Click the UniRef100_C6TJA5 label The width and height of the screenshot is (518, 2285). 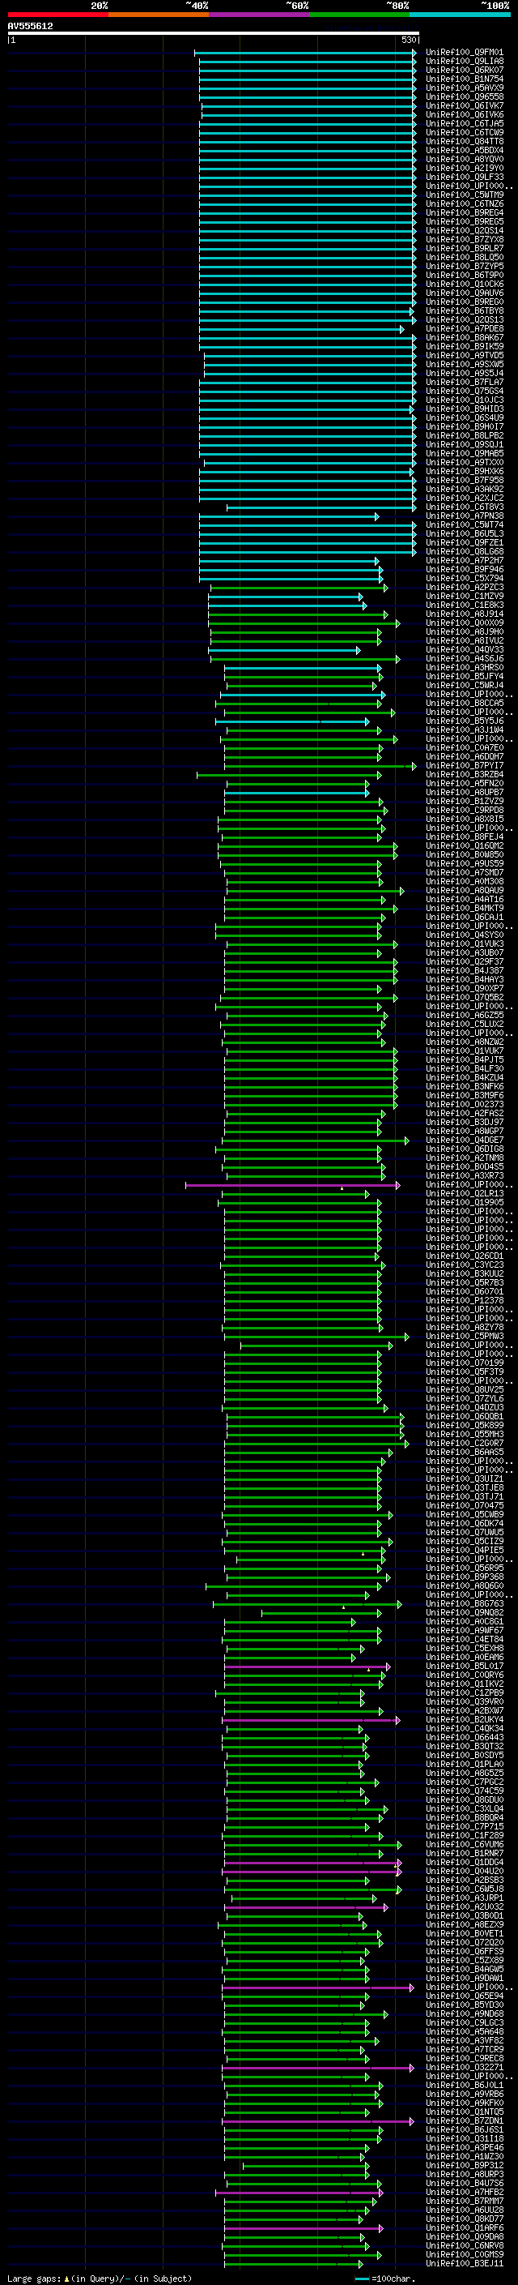click(464, 123)
